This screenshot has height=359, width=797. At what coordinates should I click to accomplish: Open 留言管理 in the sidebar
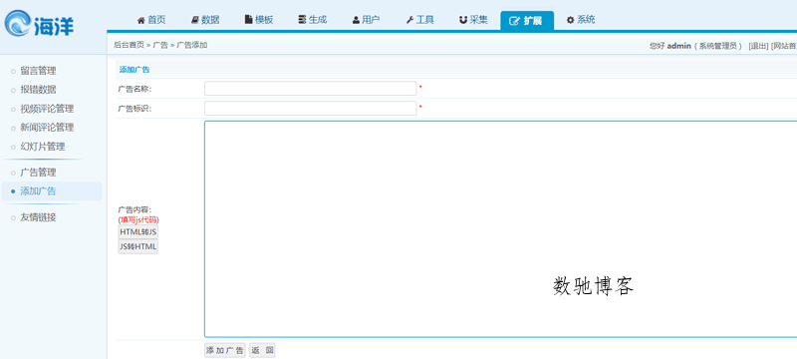[38, 71]
